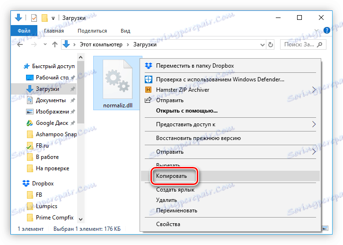Screen dimensions: 343x245
Task: Open the Файл ribbon tab
Action: point(24,31)
